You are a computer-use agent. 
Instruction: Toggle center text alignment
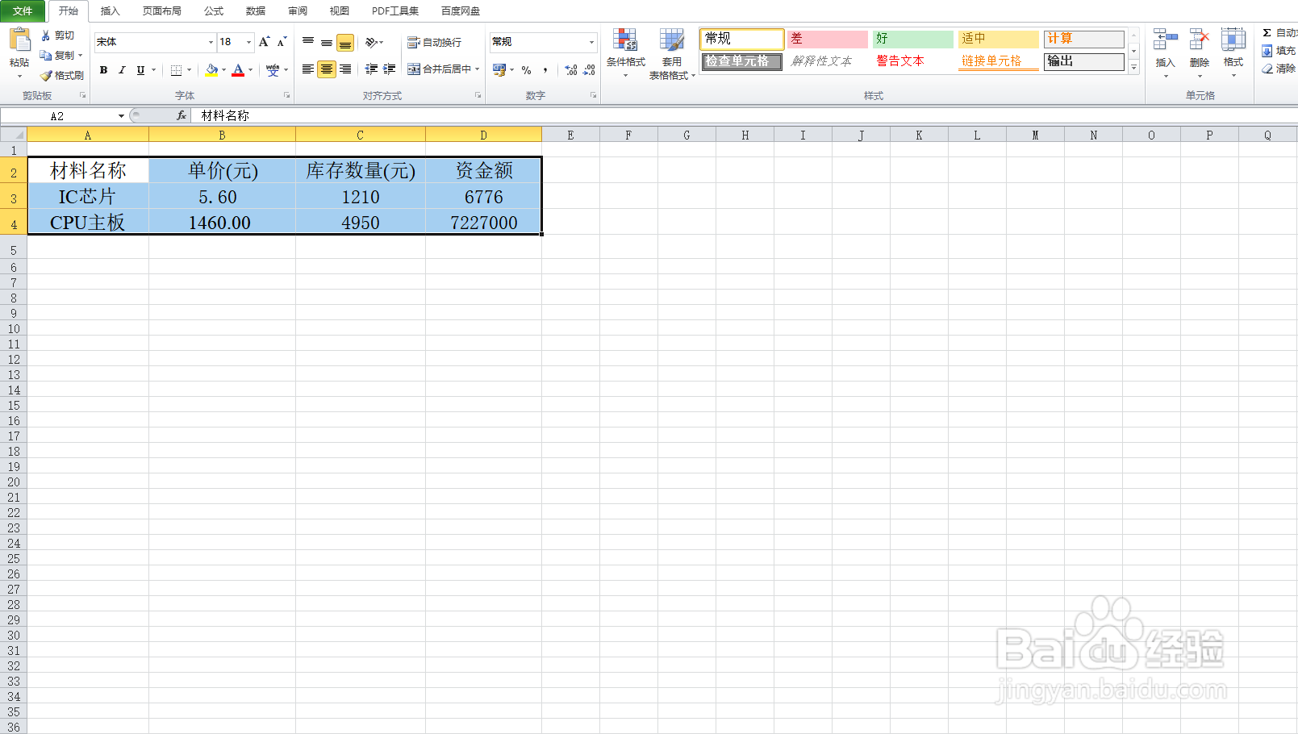click(x=327, y=69)
